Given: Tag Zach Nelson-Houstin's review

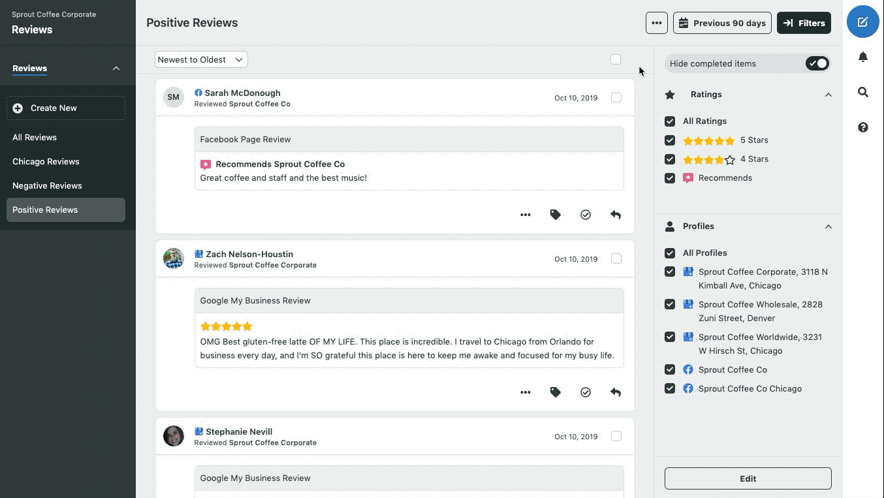Looking at the screenshot, I should pyautogui.click(x=556, y=392).
